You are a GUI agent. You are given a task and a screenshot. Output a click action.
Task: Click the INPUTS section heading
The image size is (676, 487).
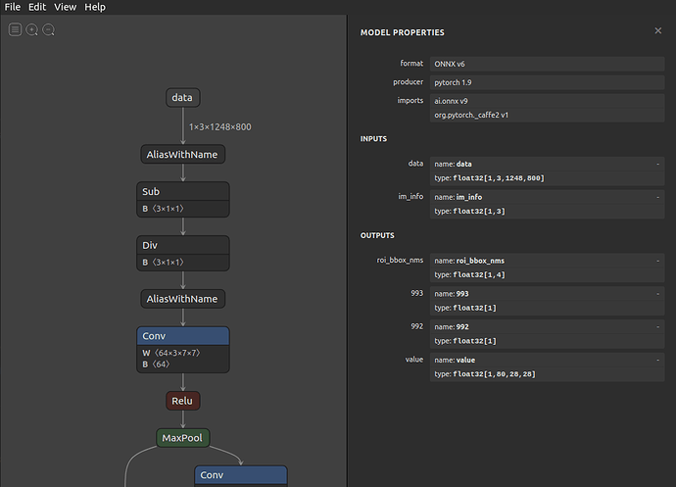373,139
